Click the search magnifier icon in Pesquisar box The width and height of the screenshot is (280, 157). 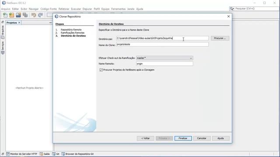tap(232, 9)
